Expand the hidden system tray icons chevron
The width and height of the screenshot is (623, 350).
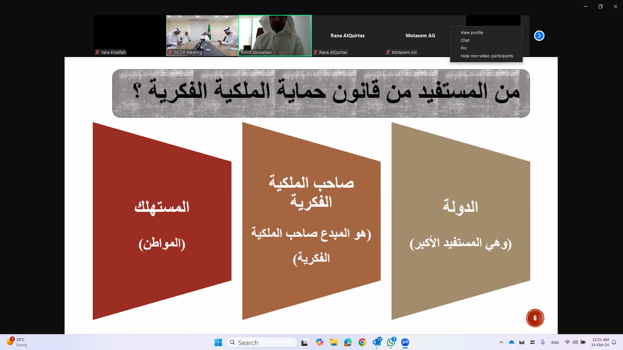tap(501, 342)
